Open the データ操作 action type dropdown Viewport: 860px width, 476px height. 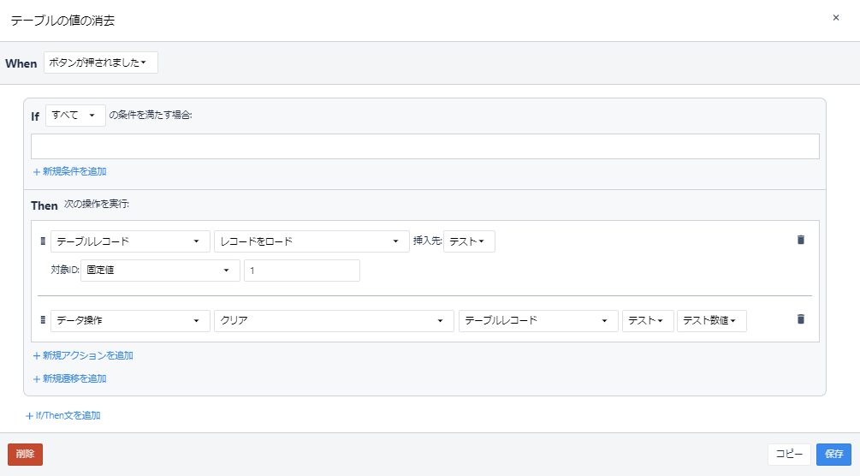(131, 321)
